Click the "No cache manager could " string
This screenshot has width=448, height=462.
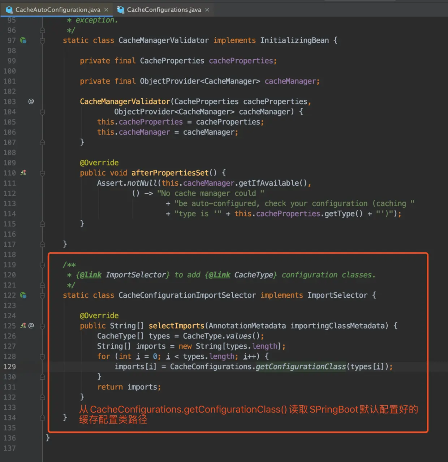point(211,194)
